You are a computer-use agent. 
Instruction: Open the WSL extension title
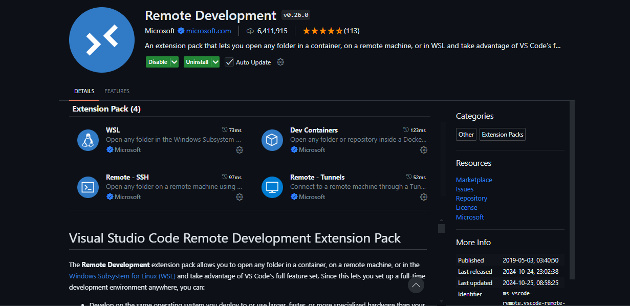(113, 130)
